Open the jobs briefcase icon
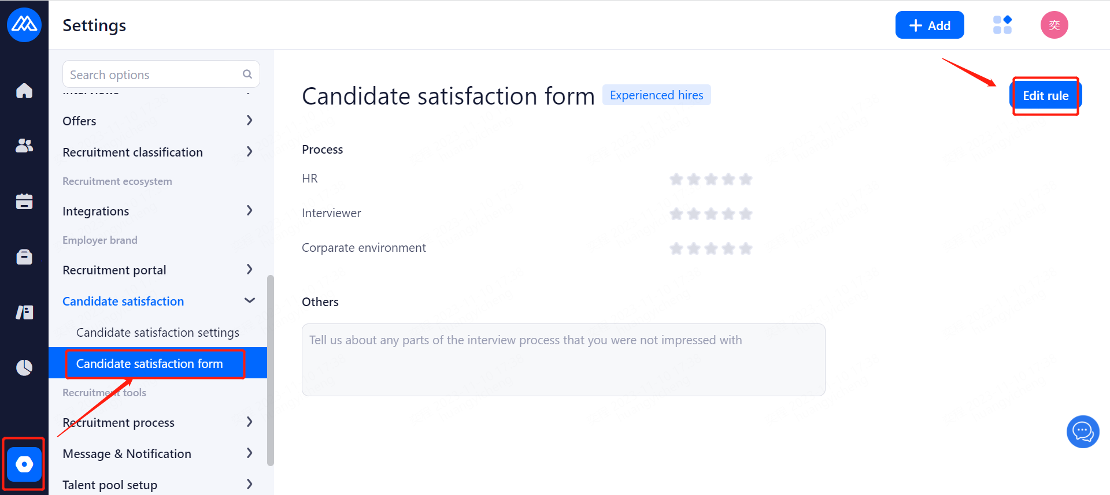Viewport: 1110px width, 495px height. [x=24, y=256]
